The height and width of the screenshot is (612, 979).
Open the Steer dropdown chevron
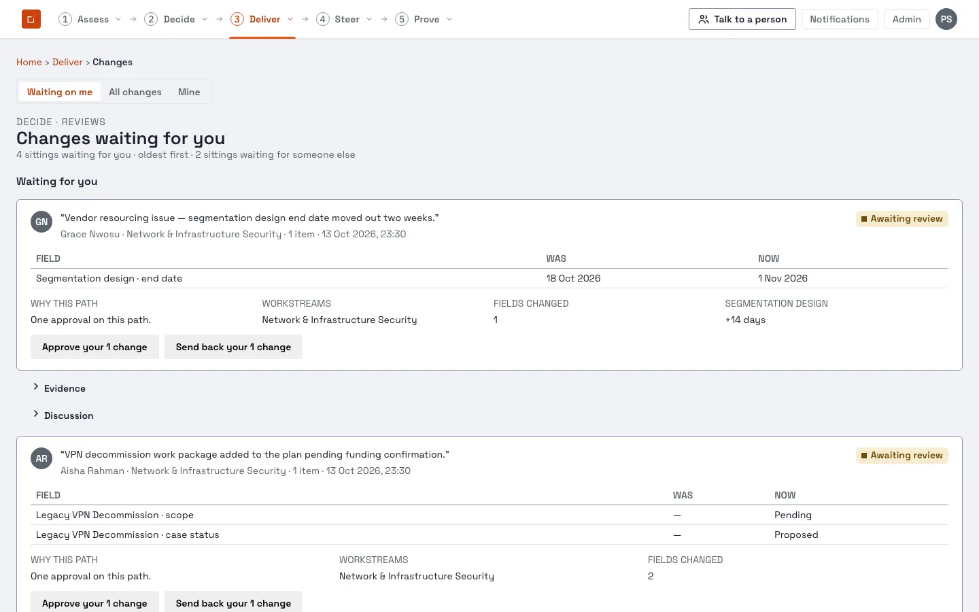(369, 19)
